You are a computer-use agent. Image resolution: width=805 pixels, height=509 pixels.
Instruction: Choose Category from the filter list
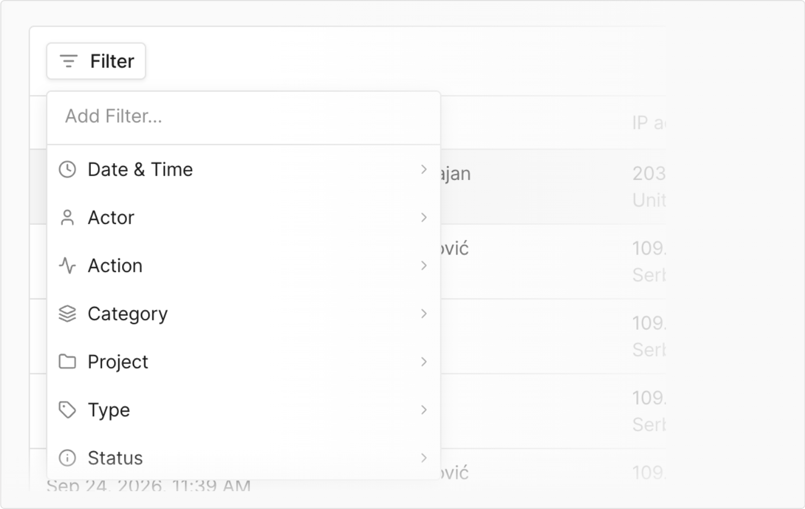click(244, 313)
